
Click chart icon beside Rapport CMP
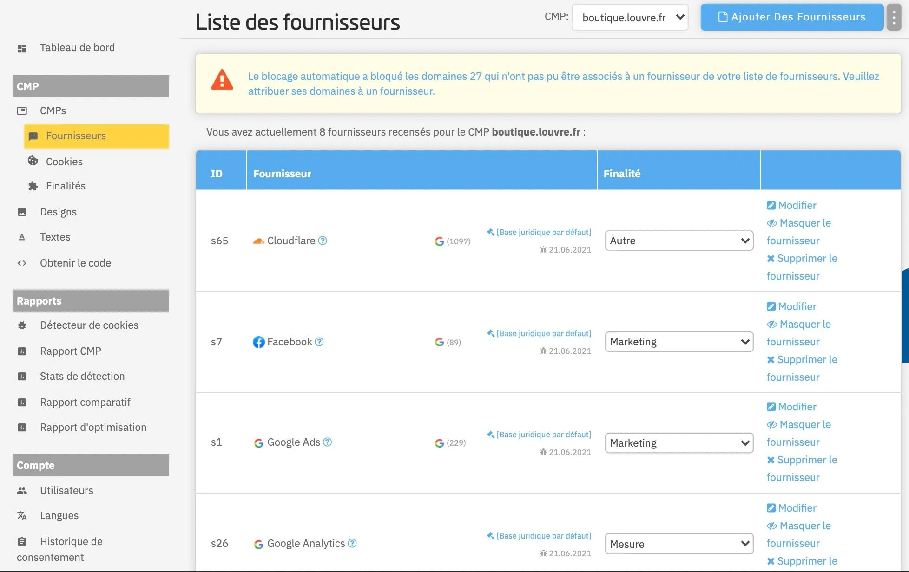(22, 351)
